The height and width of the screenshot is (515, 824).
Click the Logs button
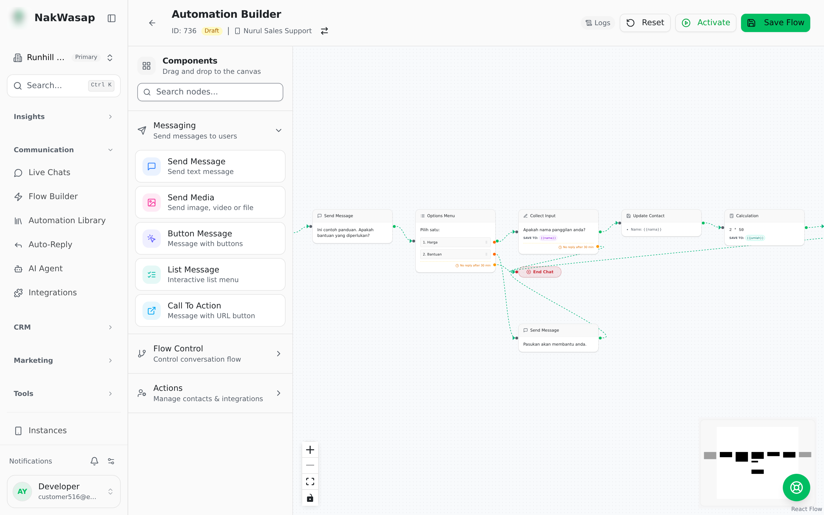(598, 23)
